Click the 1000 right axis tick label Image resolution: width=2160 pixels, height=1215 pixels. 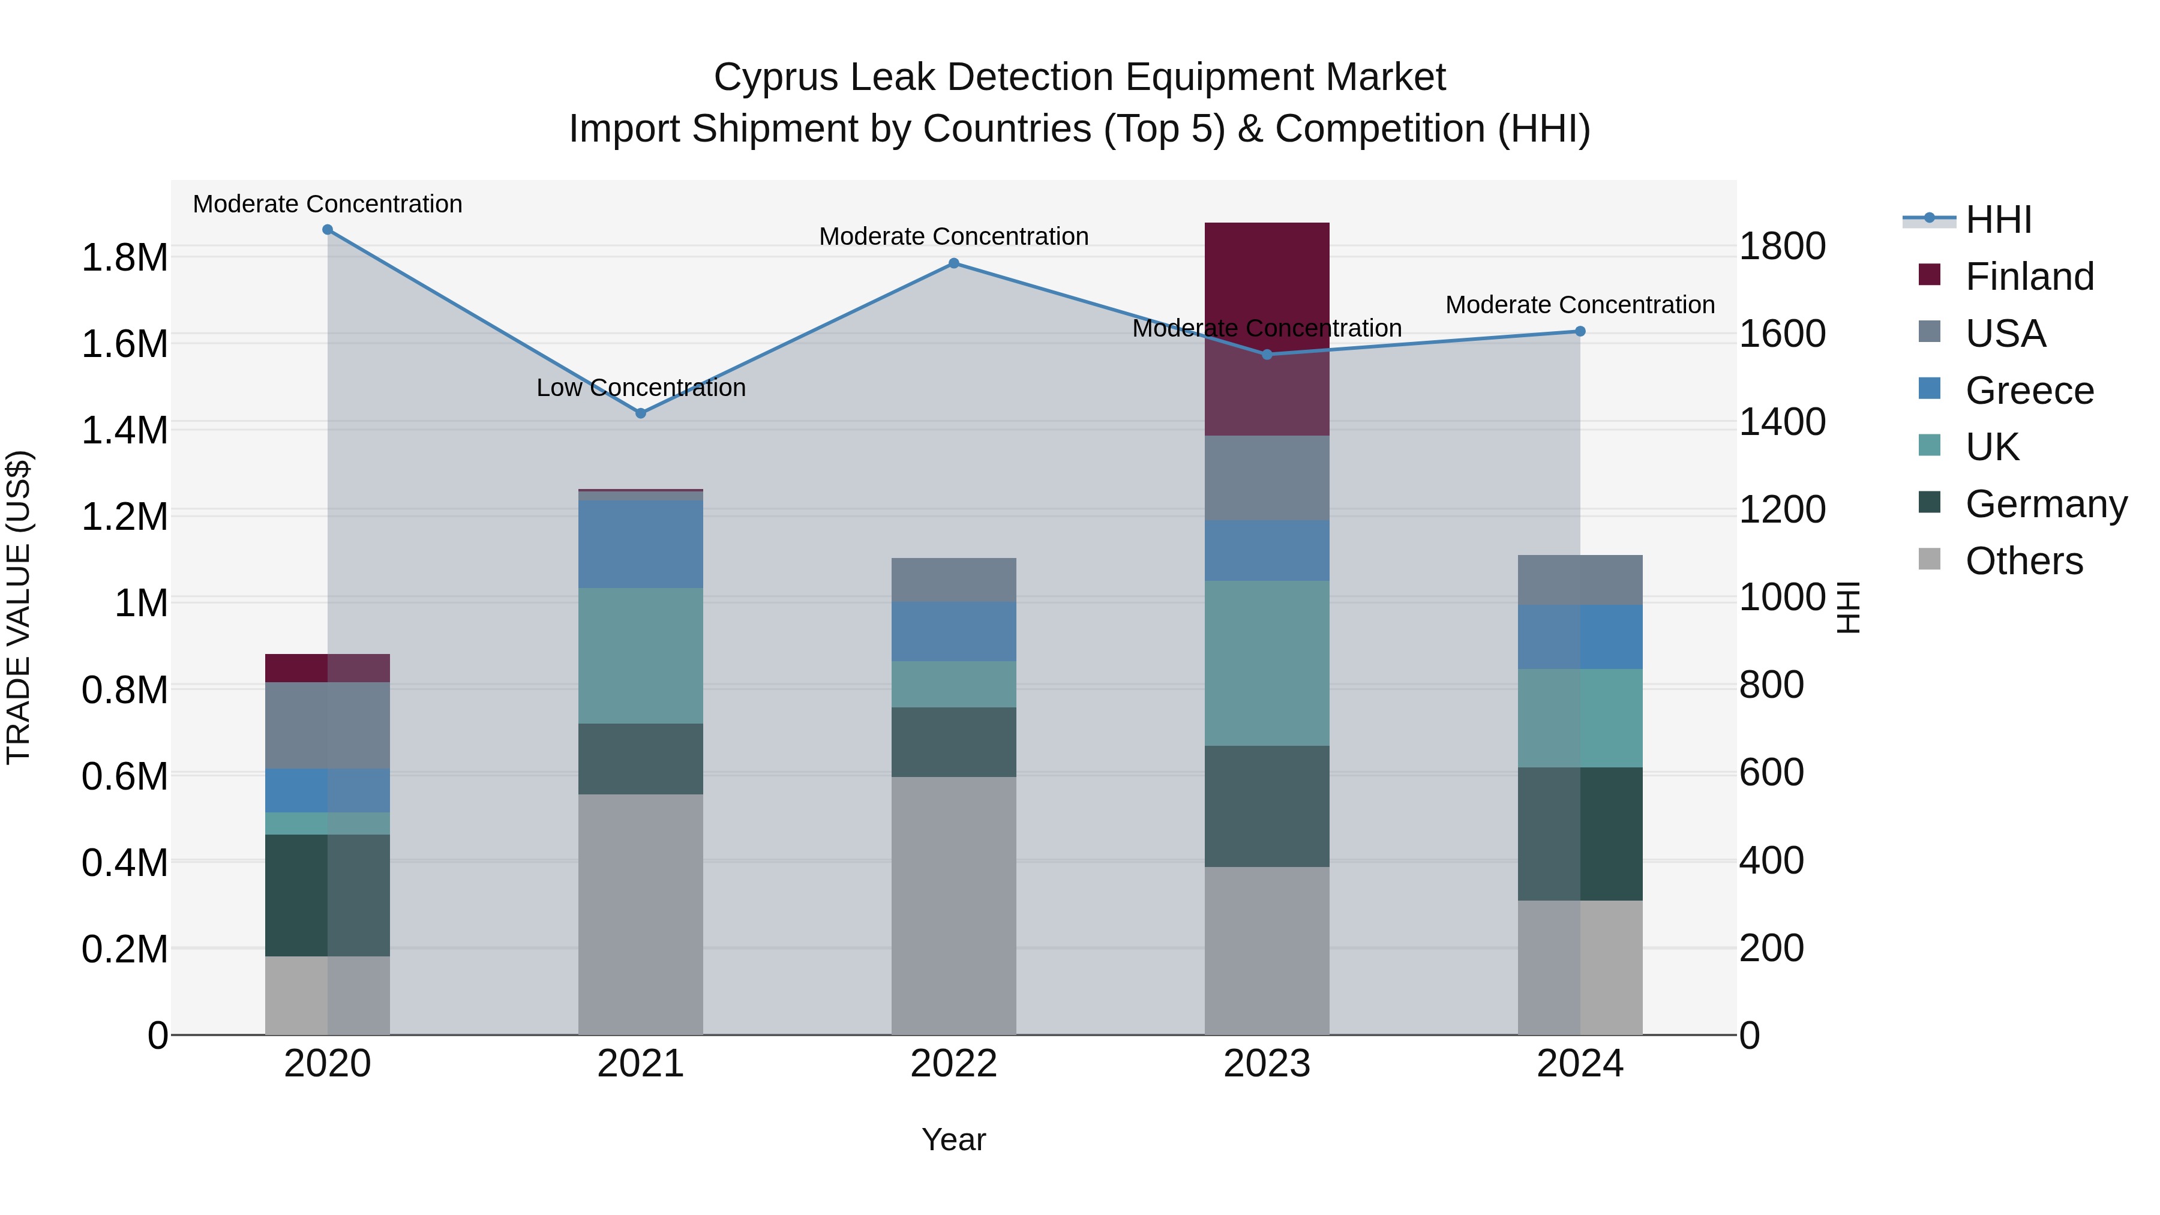(1783, 597)
